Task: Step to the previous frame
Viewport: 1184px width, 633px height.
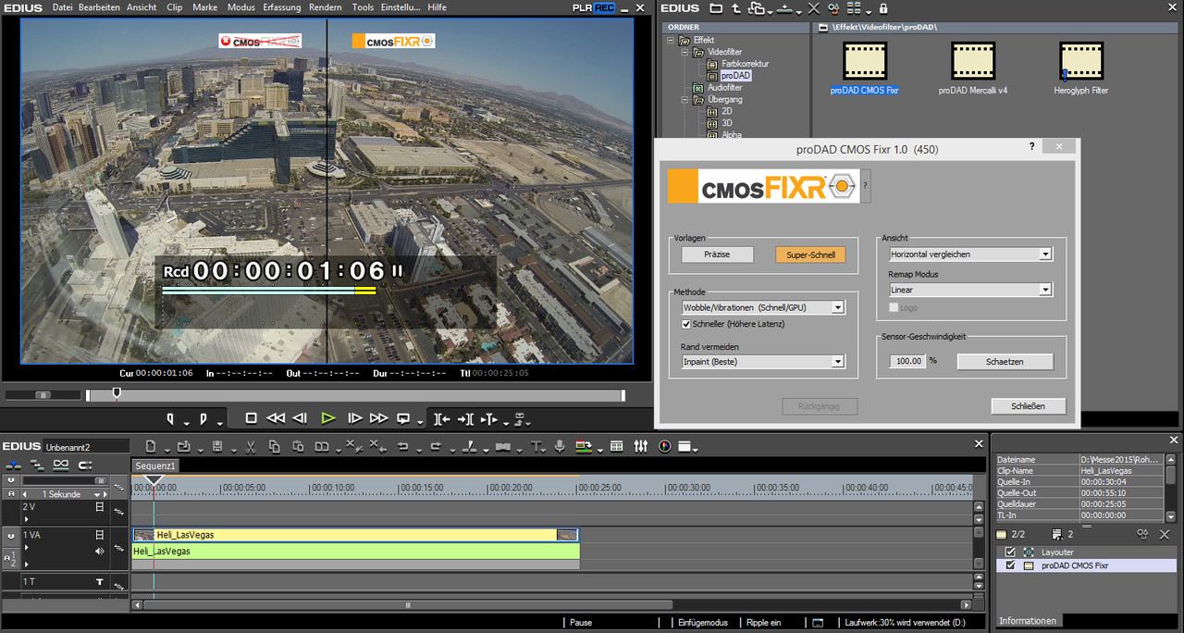Action: pos(300,418)
